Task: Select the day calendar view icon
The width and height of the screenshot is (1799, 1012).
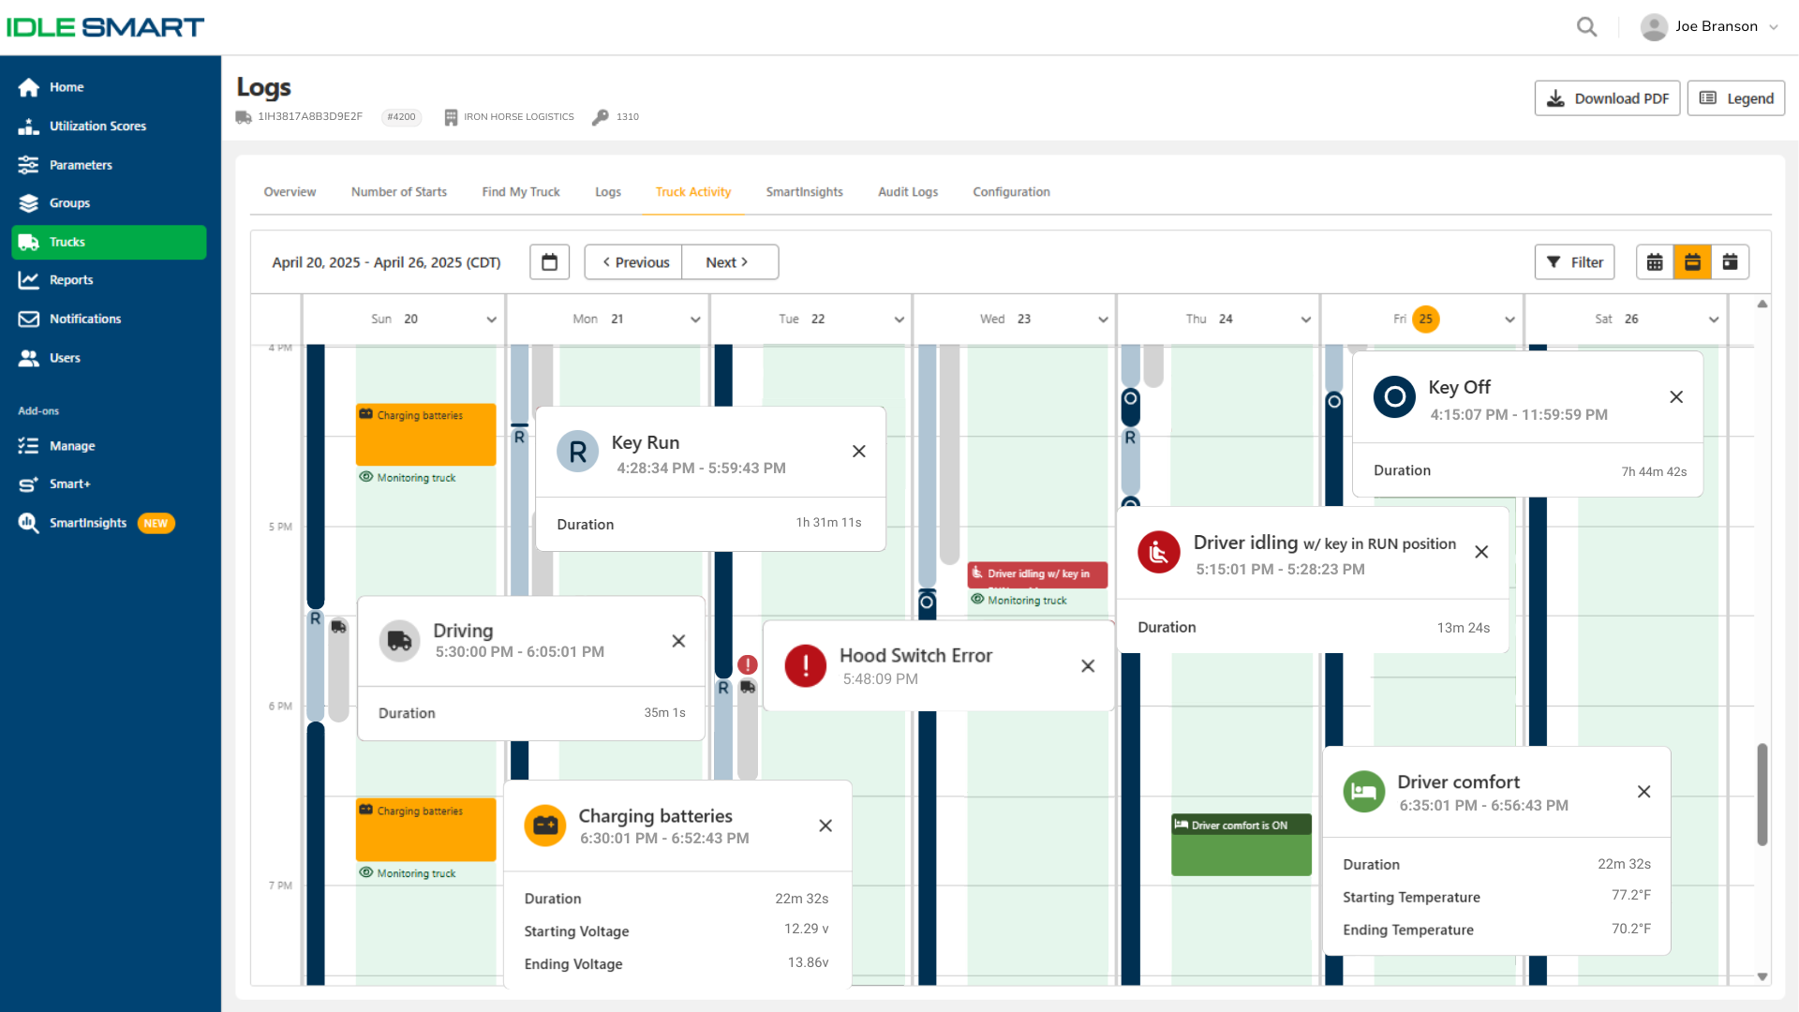Action: coord(1730,262)
